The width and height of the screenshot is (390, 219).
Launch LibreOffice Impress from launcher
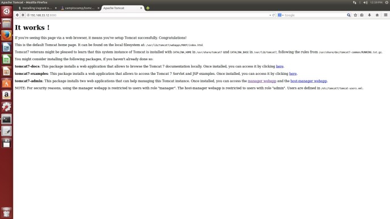[6, 71]
